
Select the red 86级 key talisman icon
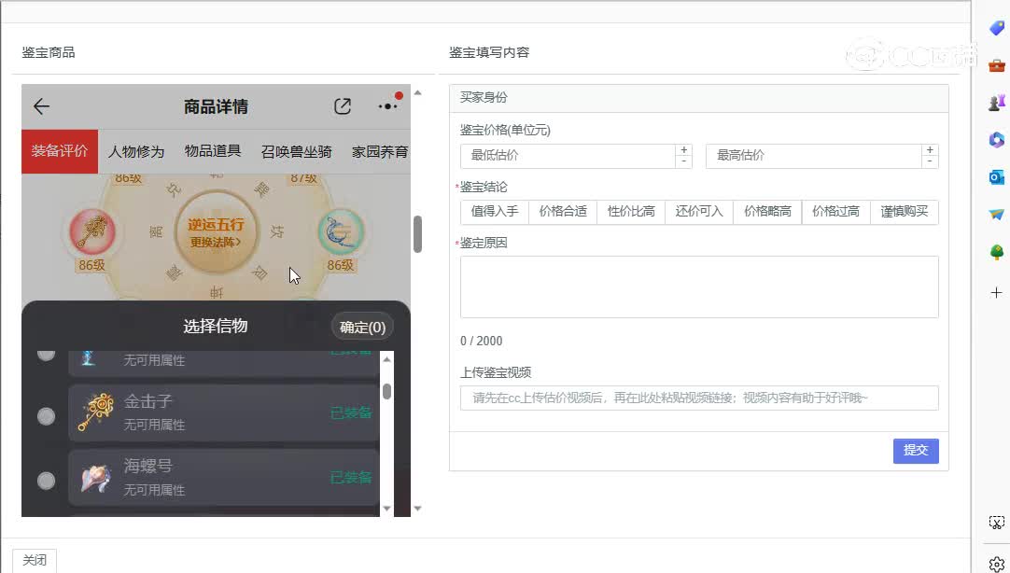tap(91, 231)
